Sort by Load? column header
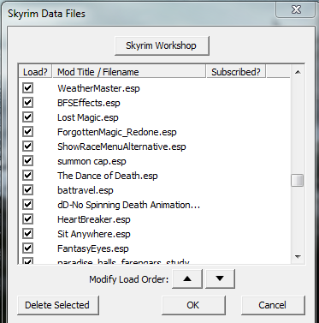Screen dimensions: 319x323 (x=35, y=72)
